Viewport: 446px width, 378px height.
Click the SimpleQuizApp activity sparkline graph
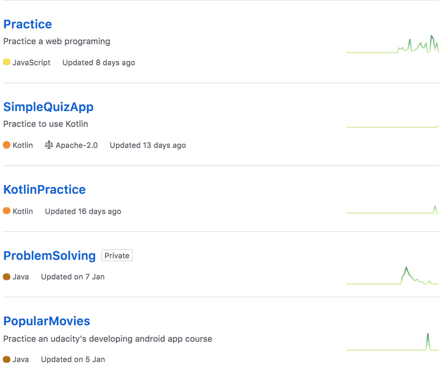[393, 126]
